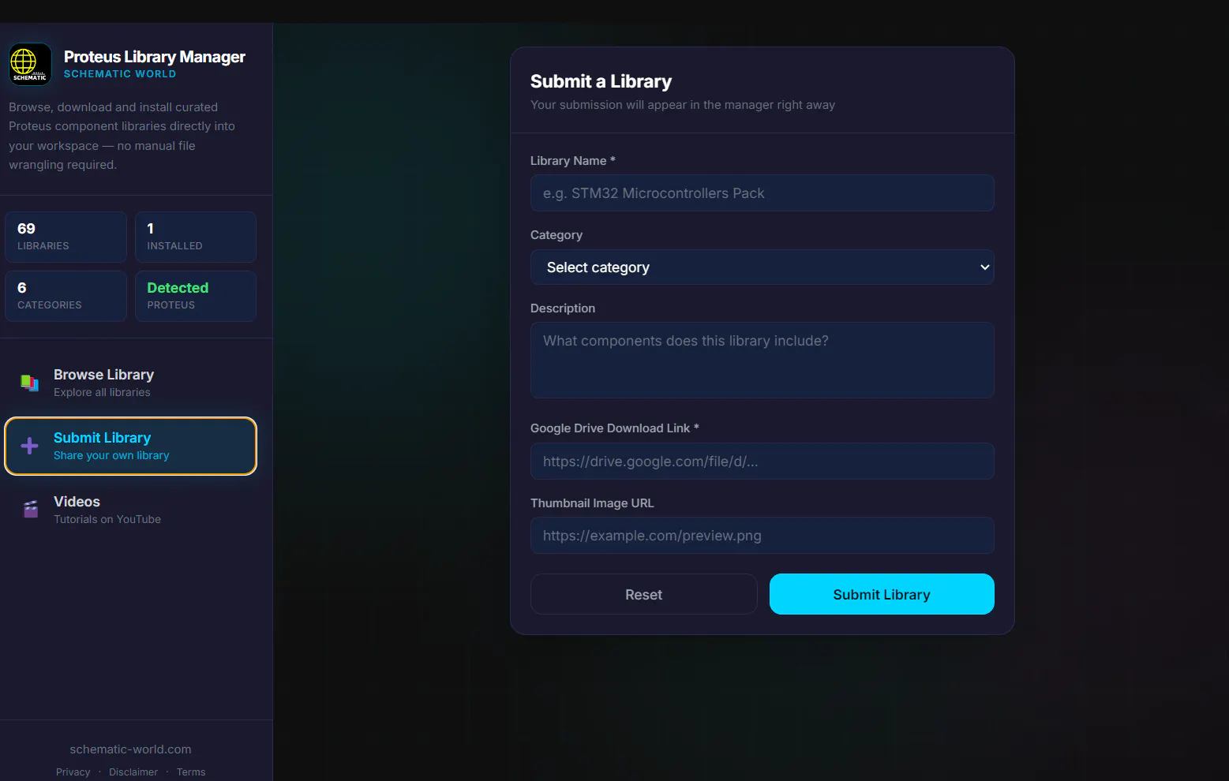1229x781 pixels.
Task: Click the Browse Library stacked-books icon
Action: coord(30,383)
